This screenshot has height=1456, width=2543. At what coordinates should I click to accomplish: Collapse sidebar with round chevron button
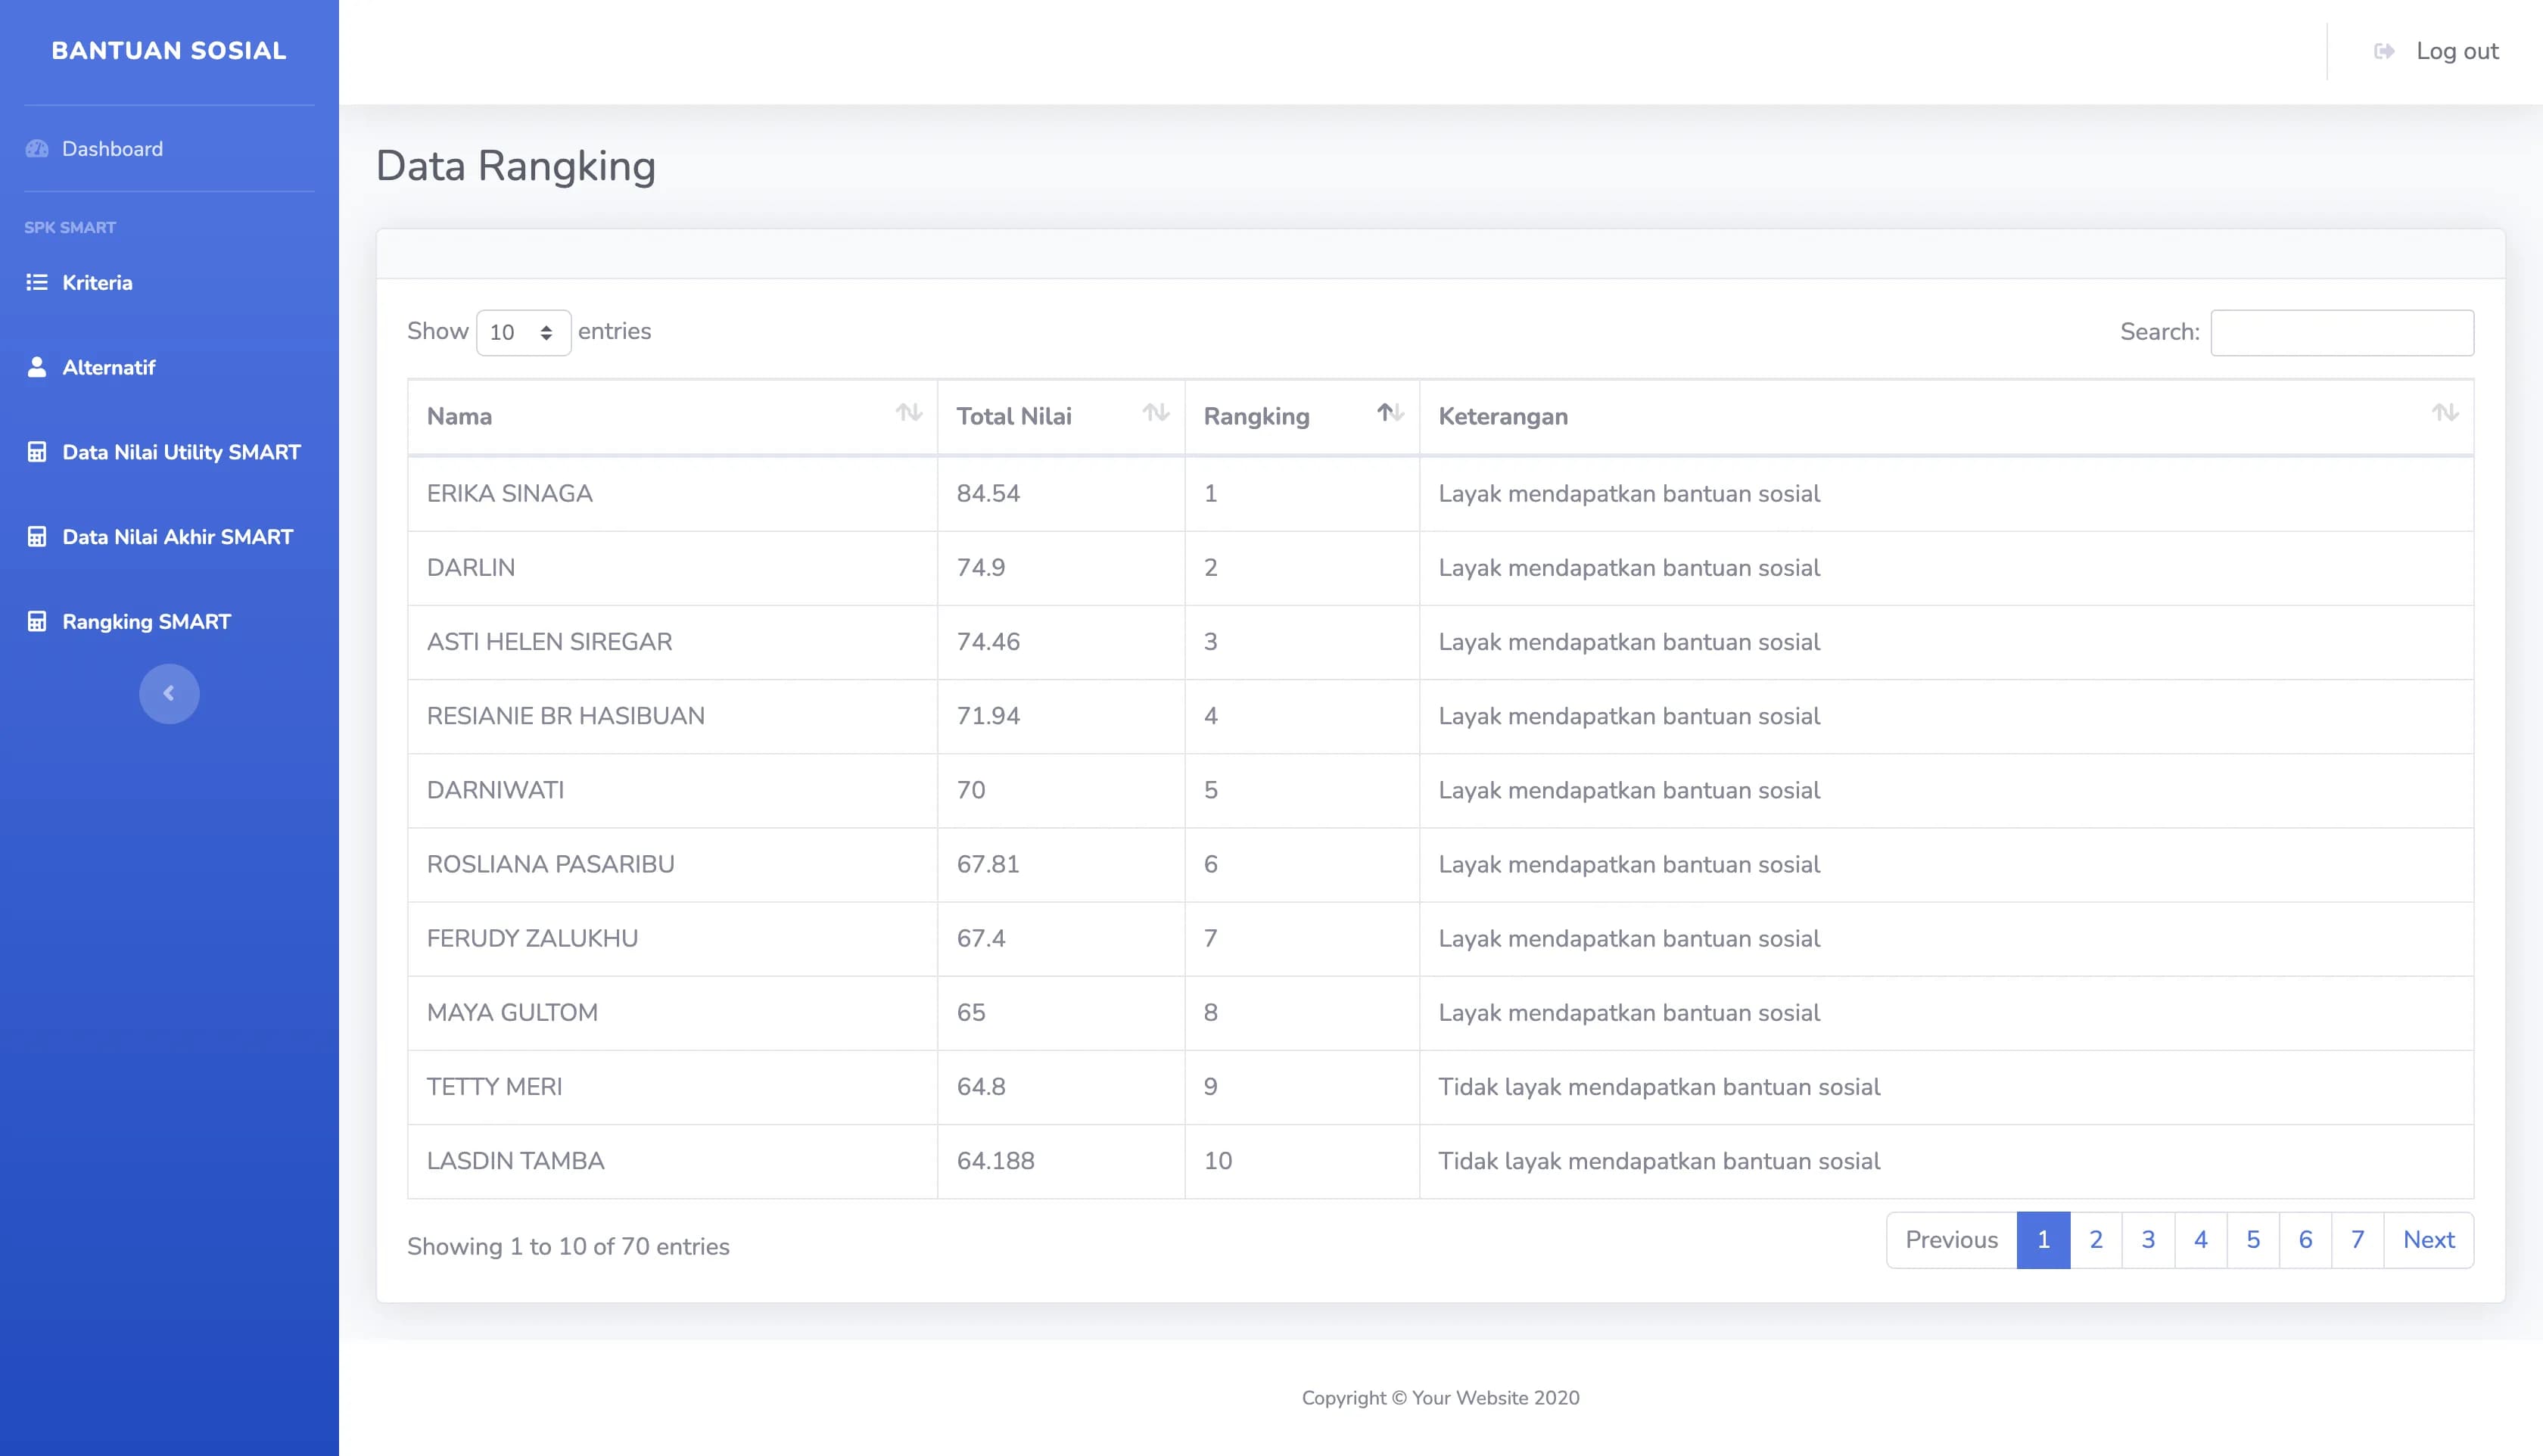[x=169, y=693]
